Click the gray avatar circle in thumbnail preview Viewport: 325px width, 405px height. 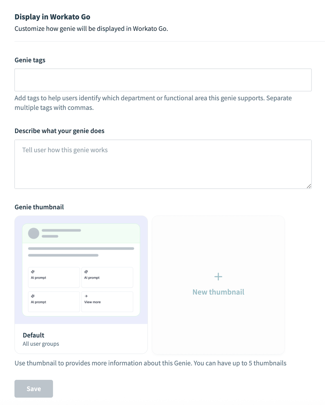(x=34, y=233)
